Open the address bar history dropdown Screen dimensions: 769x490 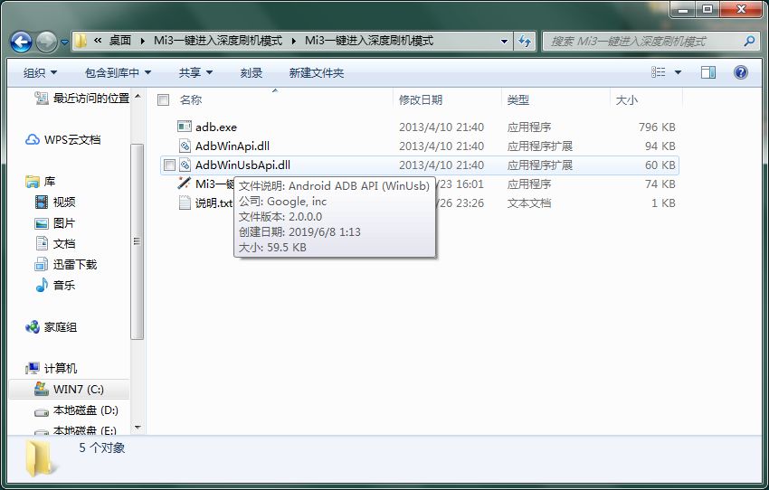[504, 42]
